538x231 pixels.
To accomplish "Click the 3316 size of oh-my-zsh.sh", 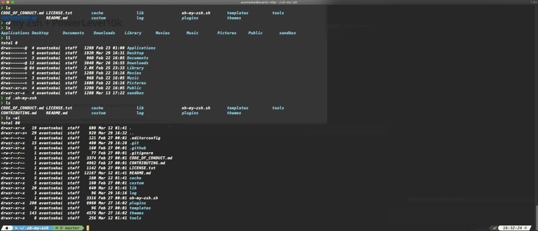I will pos(92,198).
